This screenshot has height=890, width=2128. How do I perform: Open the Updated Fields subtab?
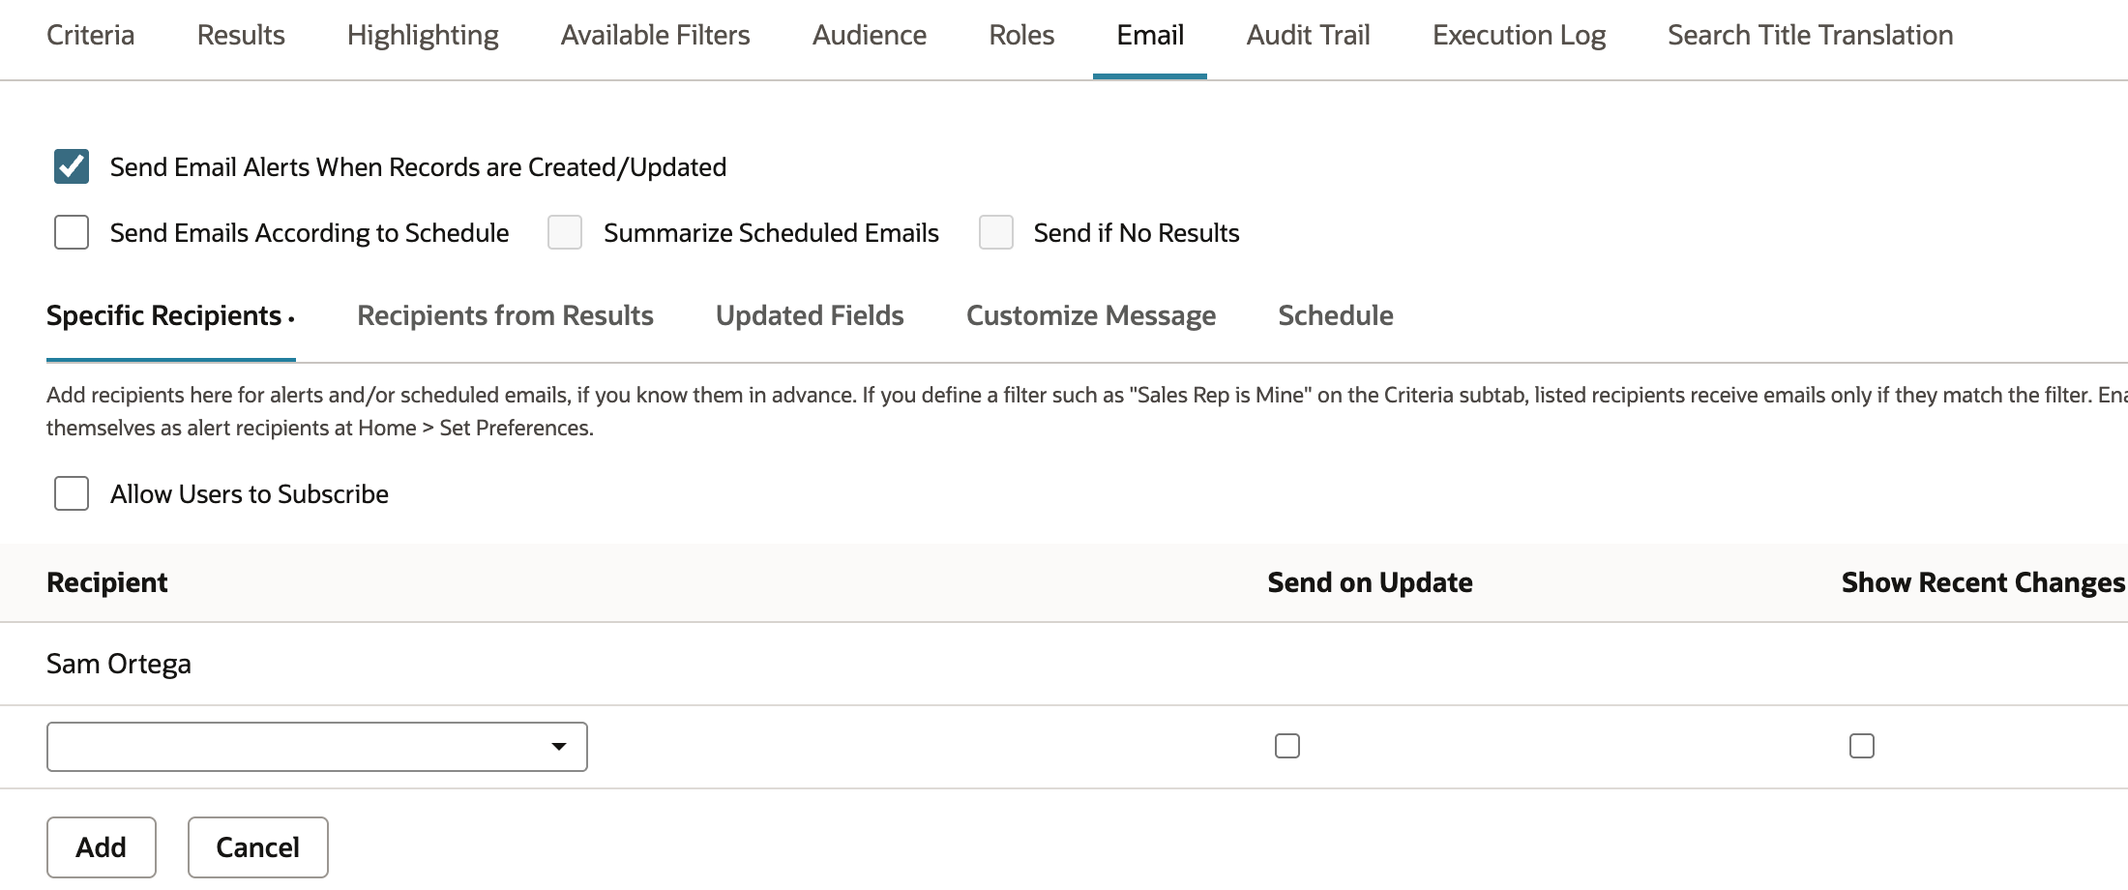[810, 316]
